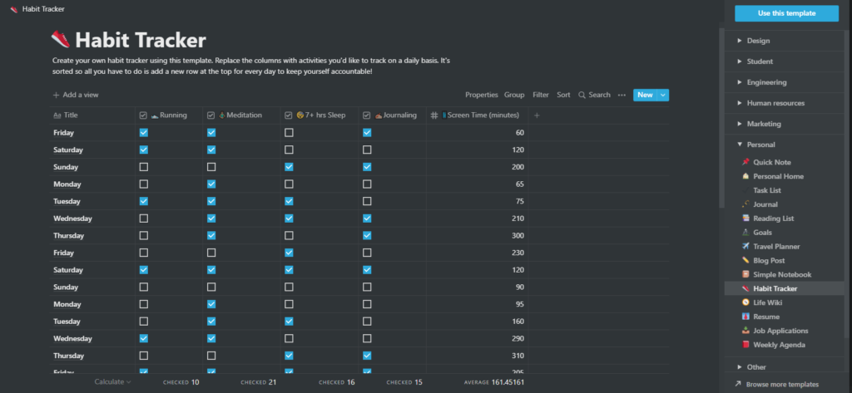
Task: Open the Filter menu in the toolbar
Action: (540, 96)
